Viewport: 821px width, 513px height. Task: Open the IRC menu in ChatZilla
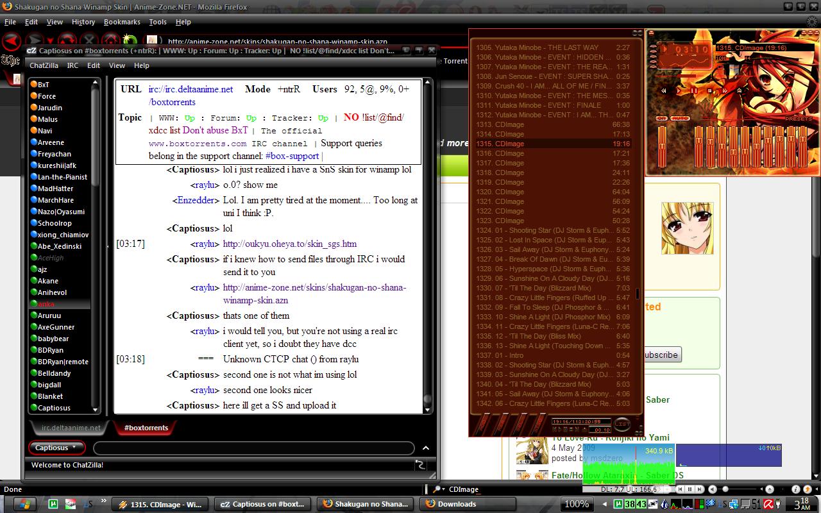coord(73,65)
